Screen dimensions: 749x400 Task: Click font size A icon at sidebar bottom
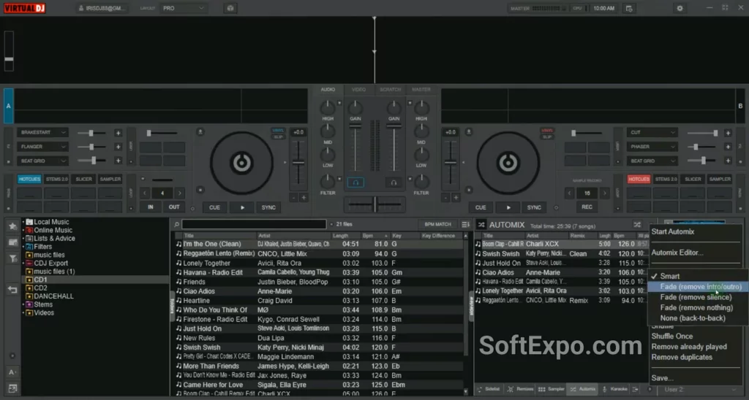[x=12, y=372]
